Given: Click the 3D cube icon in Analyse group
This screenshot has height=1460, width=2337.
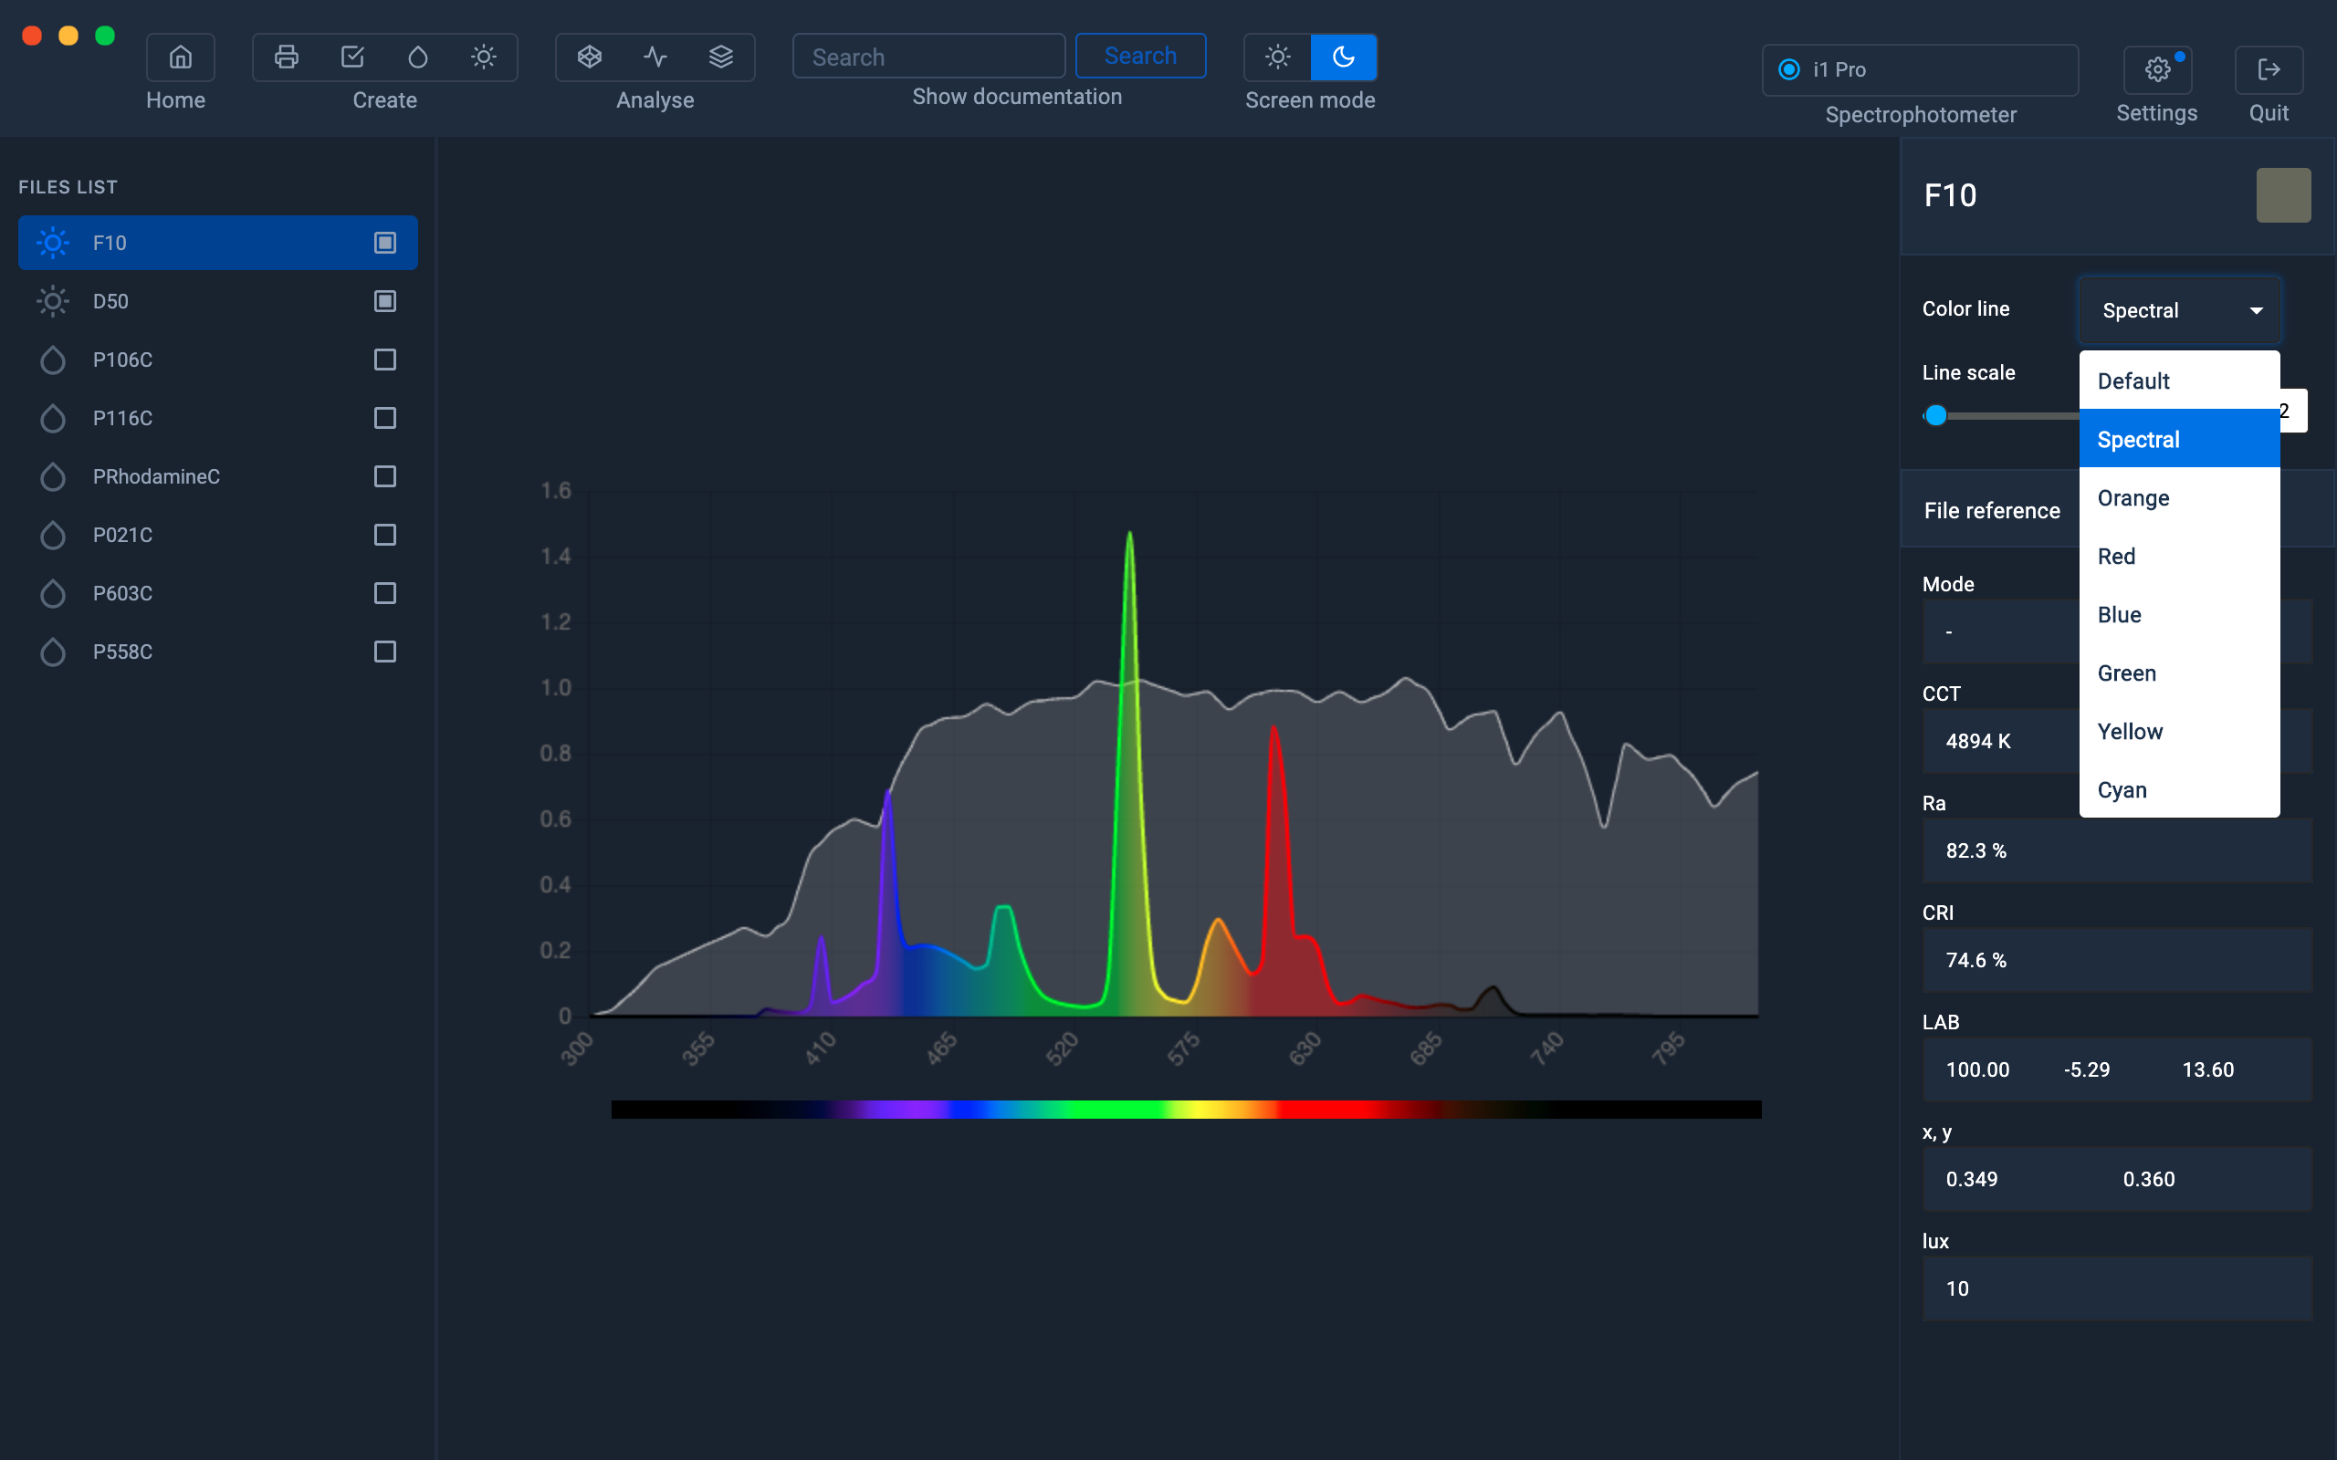Looking at the screenshot, I should 589,57.
